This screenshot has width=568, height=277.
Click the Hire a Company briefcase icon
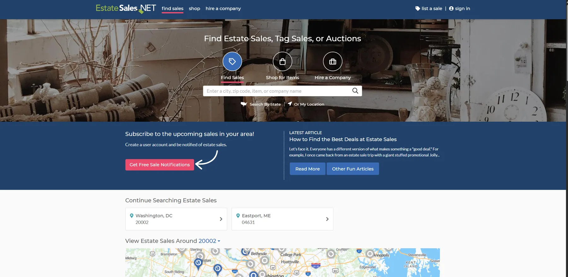[x=333, y=61]
